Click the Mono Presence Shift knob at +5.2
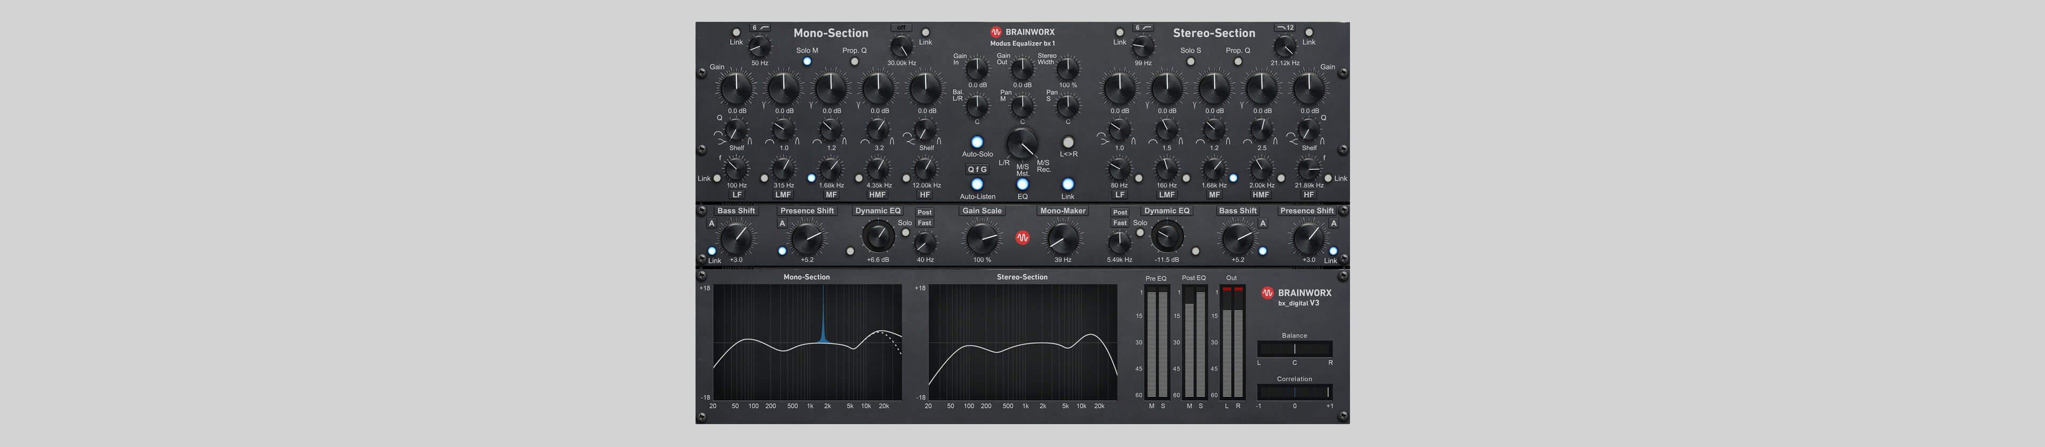This screenshot has width=2045, height=447. click(x=807, y=238)
